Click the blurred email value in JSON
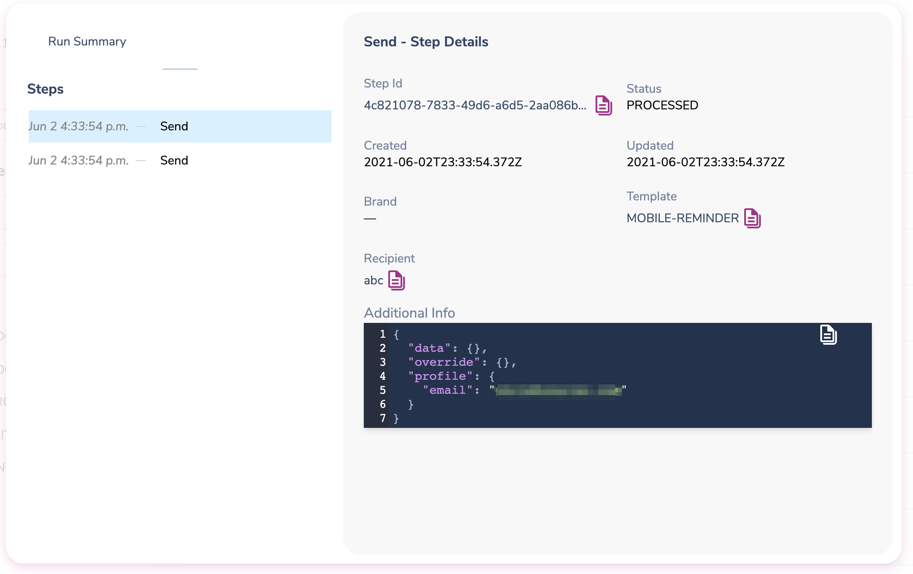The height and width of the screenshot is (574, 913). [x=559, y=390]
